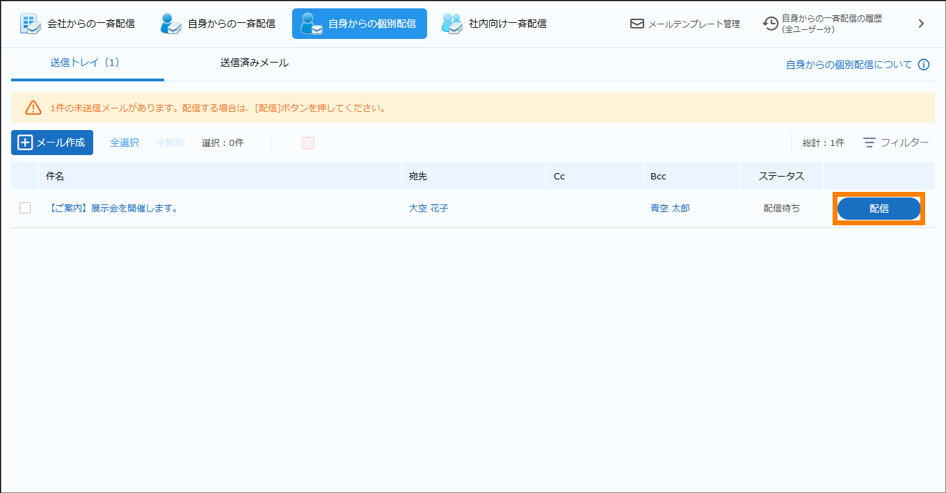The image size is (946, 493).
Task: Open recipient 大空 花子 link
Action: 428,208
